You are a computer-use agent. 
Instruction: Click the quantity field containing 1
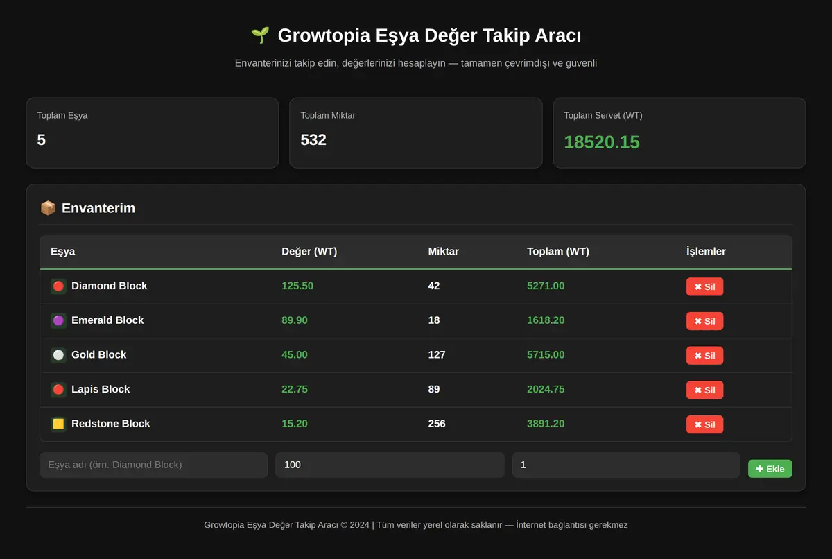coord(626,465)
